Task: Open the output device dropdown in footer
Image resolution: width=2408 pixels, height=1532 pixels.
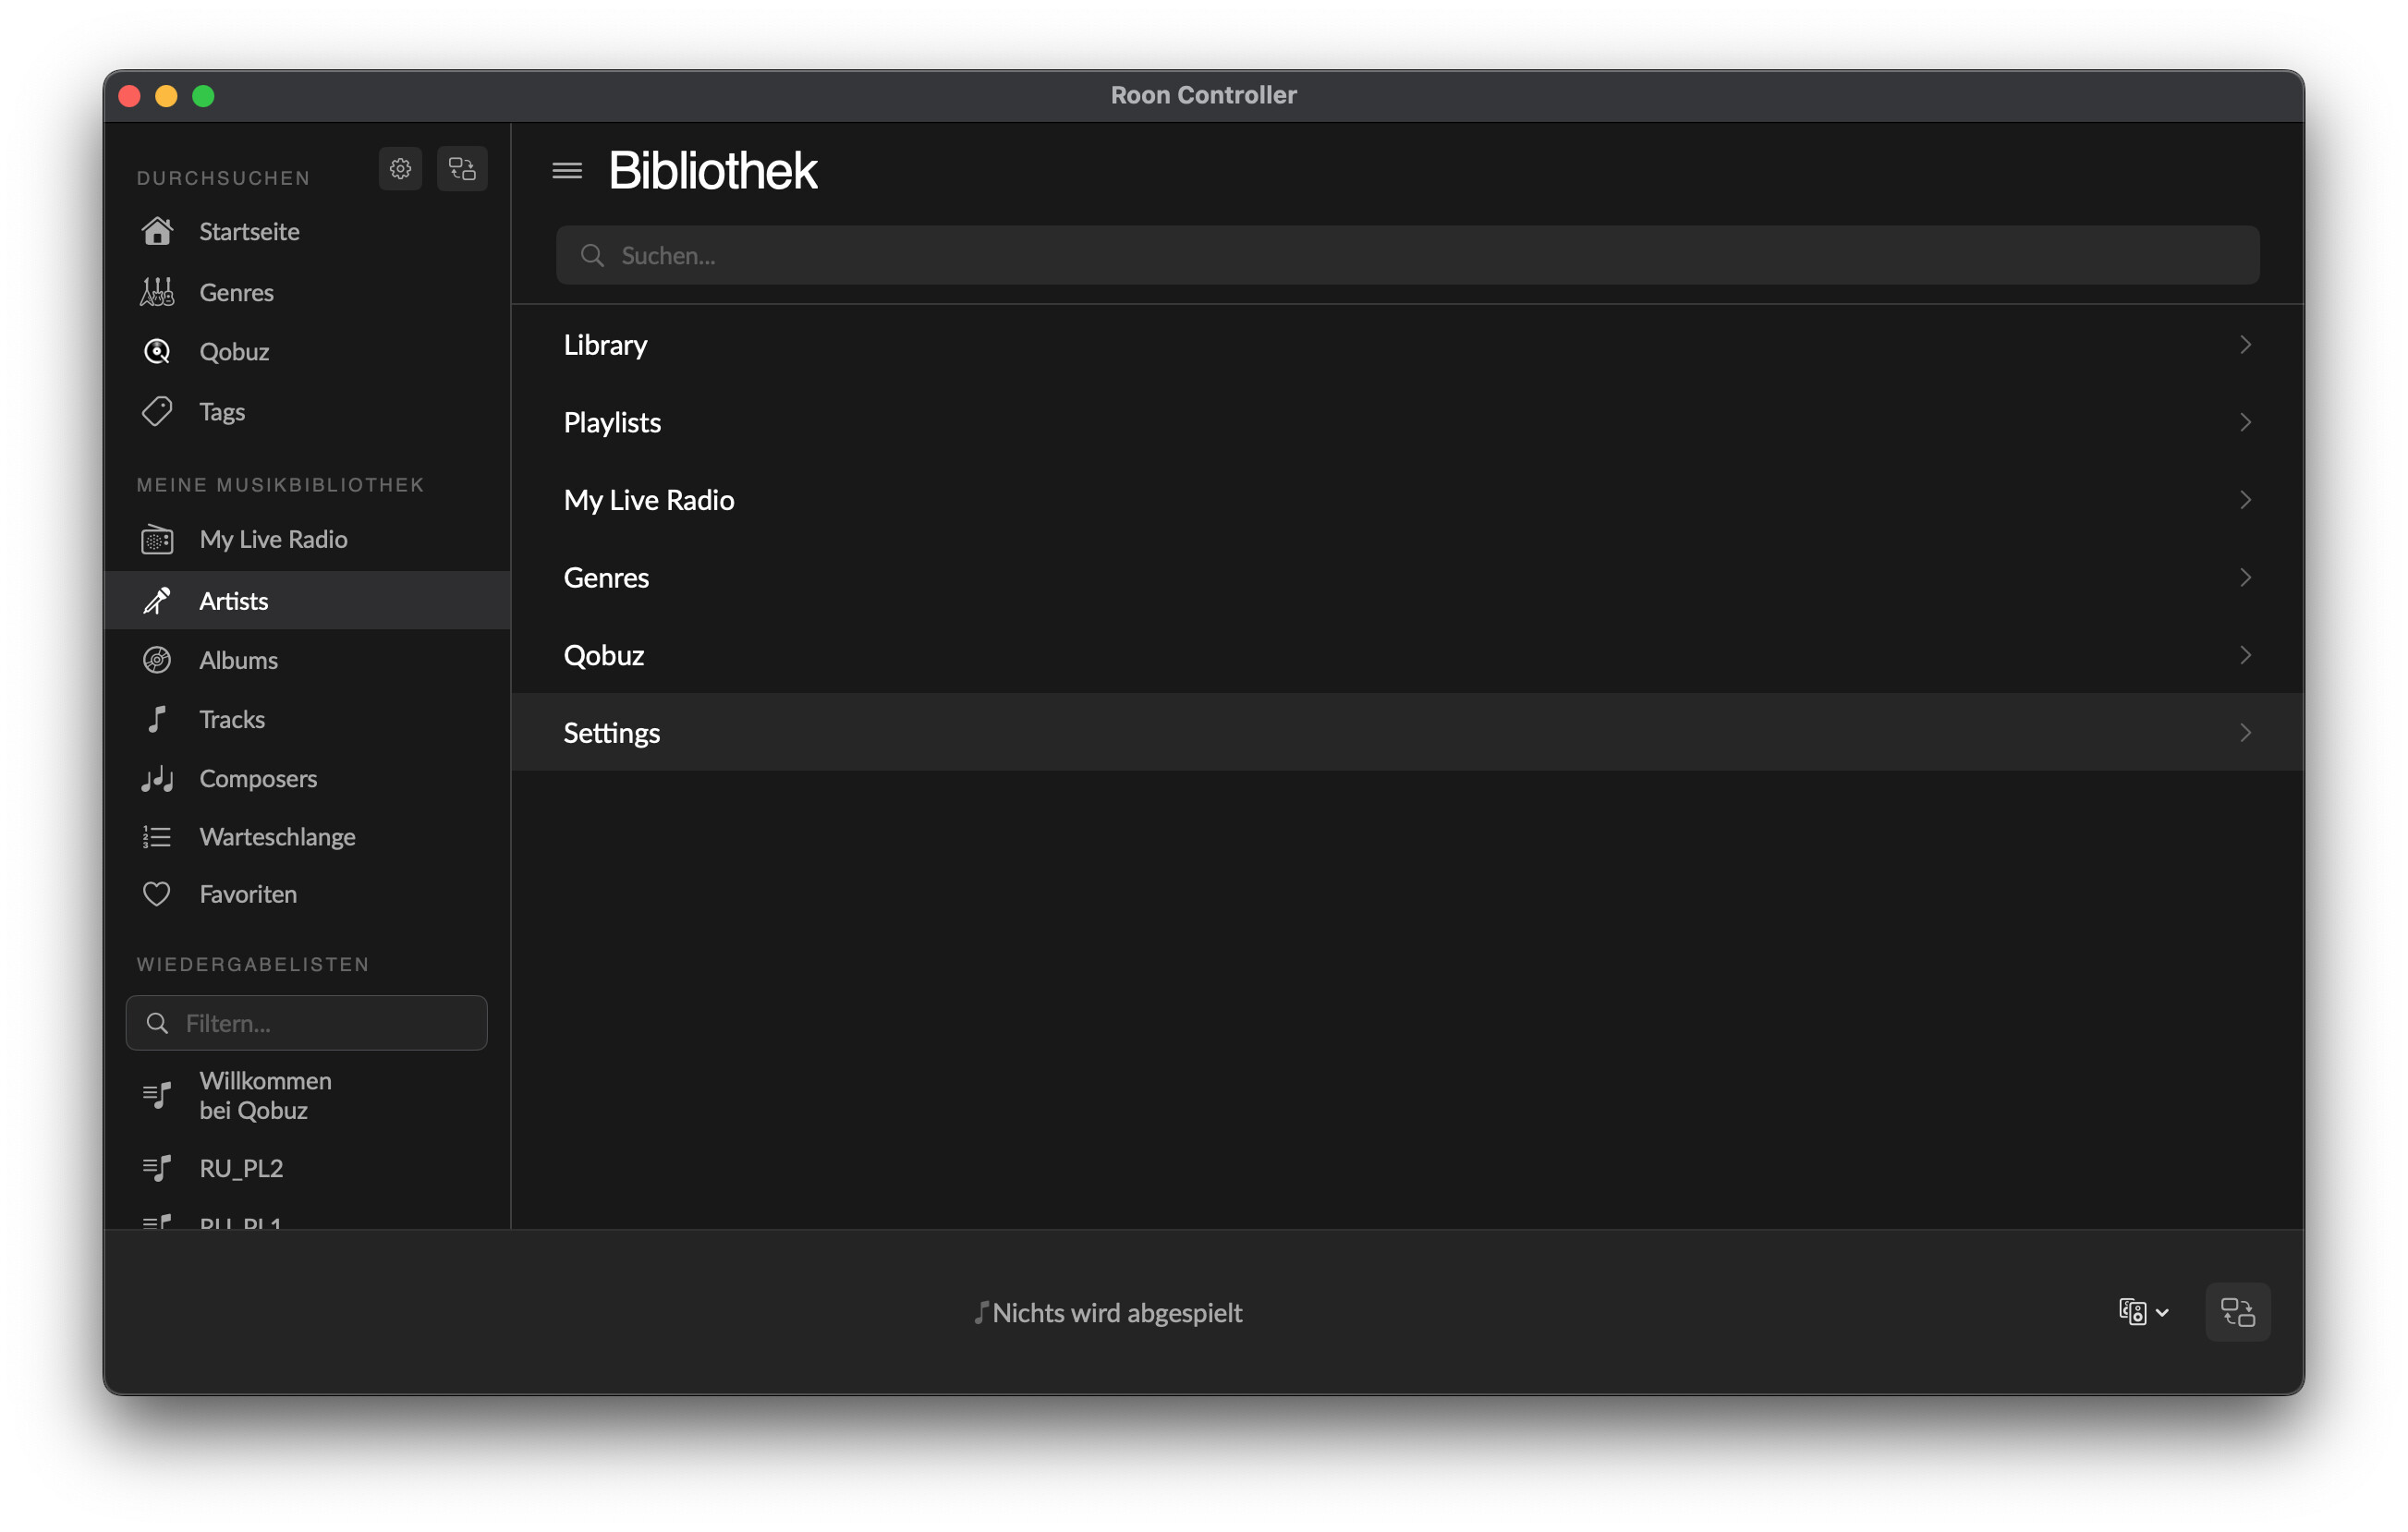Action: coord(2143,1312)
